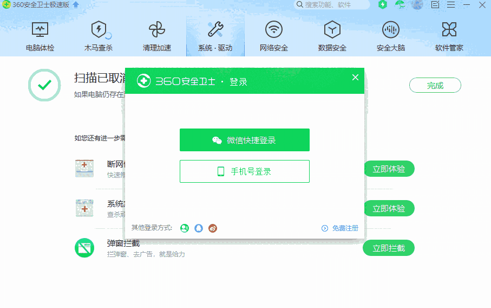Click the 弹窗拦截 title text
The image size is (491, 308).
pyautogui.click(x=123, y=243)
